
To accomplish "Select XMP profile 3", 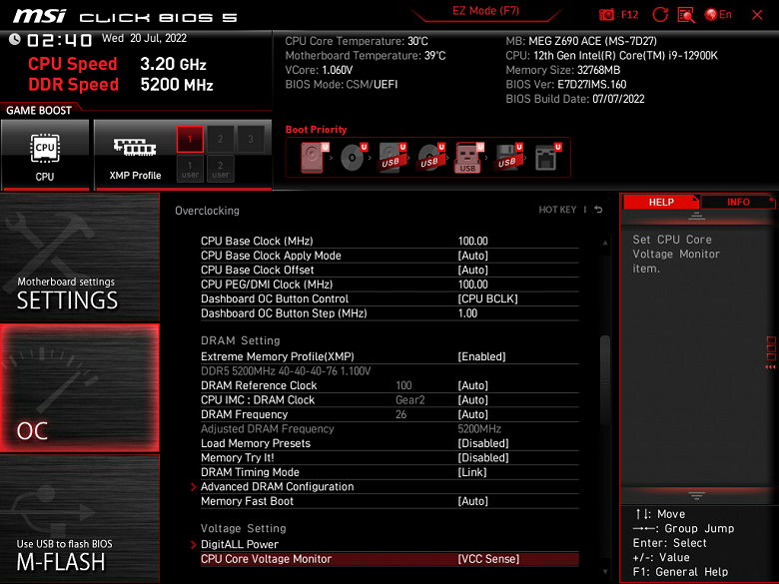I will 251,139.
